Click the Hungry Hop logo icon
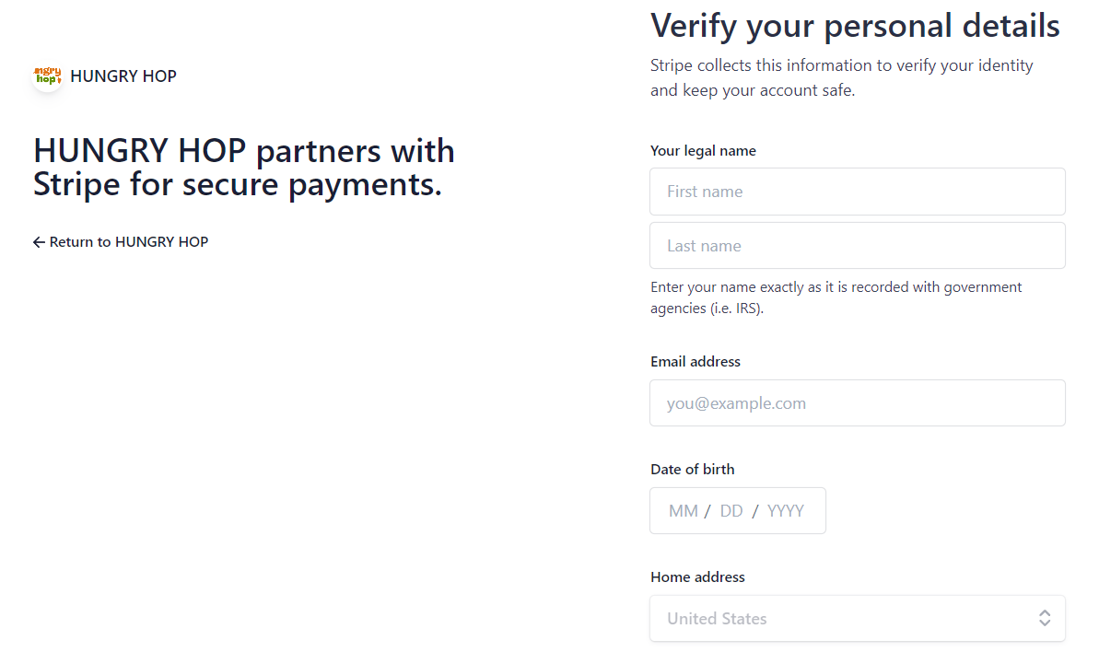The width and height of the screenshot is (1099, 652). pyautogui.click(x=47, y=76)
